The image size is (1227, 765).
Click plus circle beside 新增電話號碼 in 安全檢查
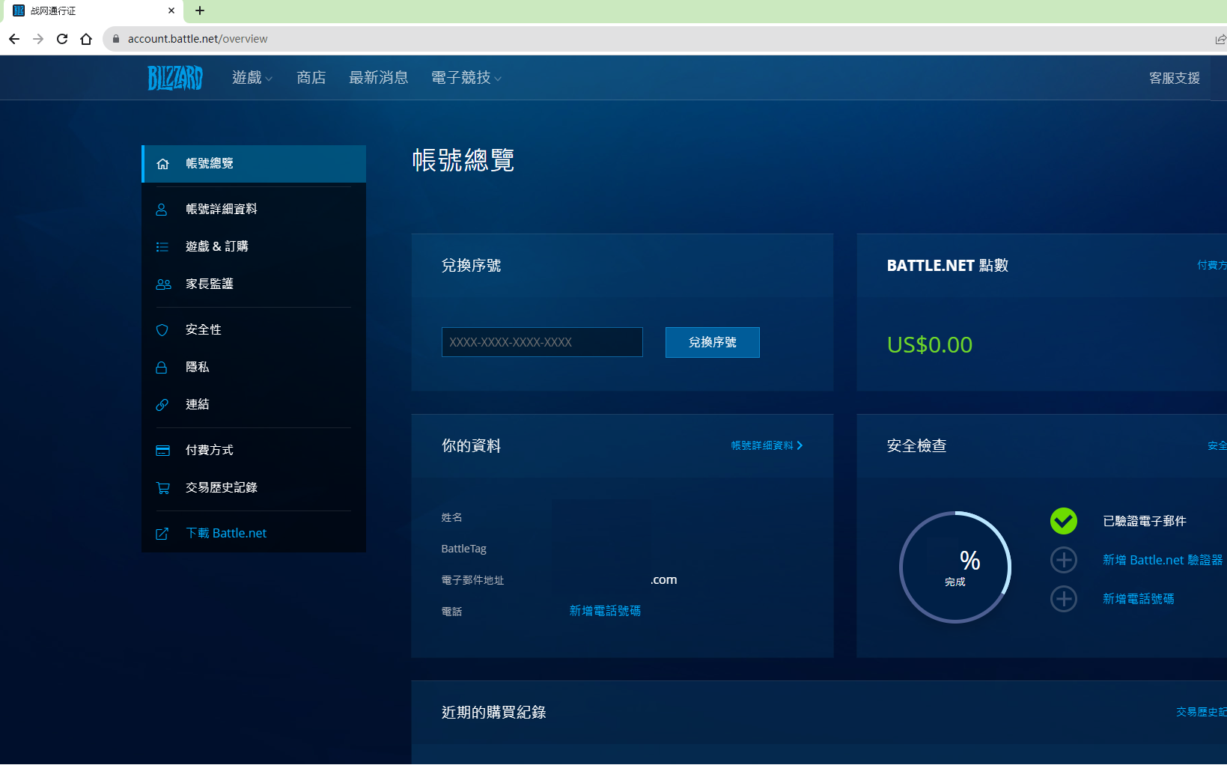[x=1063, y=599]
